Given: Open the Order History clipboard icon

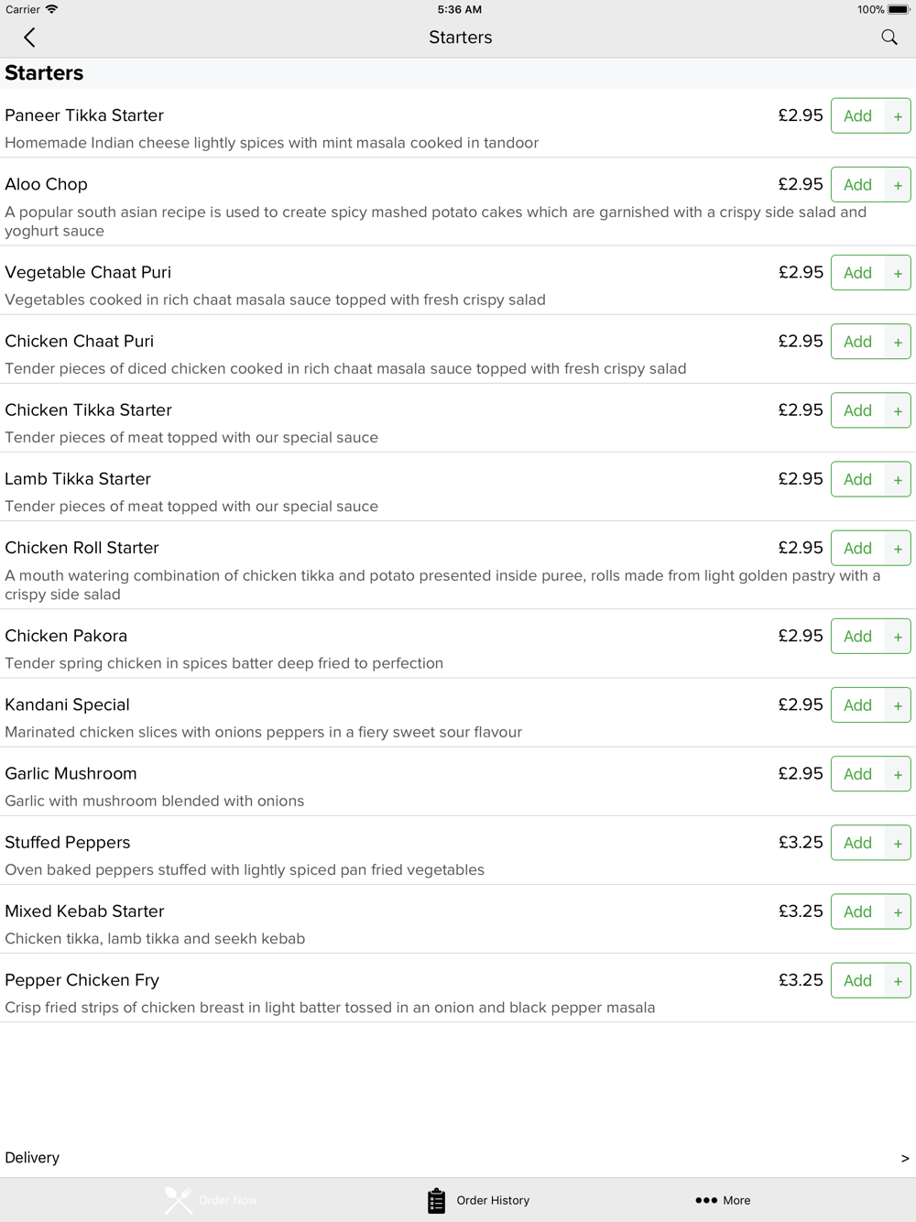Looking at the screenshot, I should pyautogui.click(x=436, y=1200).
